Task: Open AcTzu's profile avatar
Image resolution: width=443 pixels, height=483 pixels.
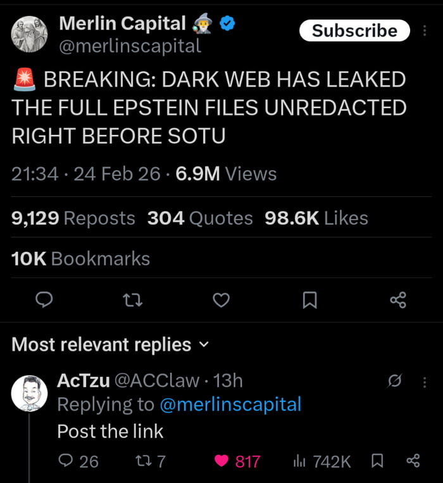Action: pos(30,392)
